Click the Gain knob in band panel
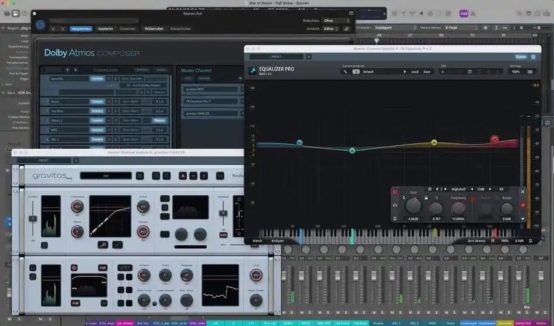 coord(413,206)
